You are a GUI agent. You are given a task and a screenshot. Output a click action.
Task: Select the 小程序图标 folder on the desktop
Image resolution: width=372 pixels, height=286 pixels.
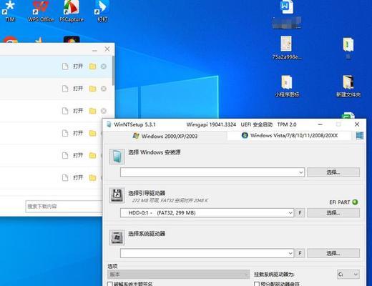287,86
